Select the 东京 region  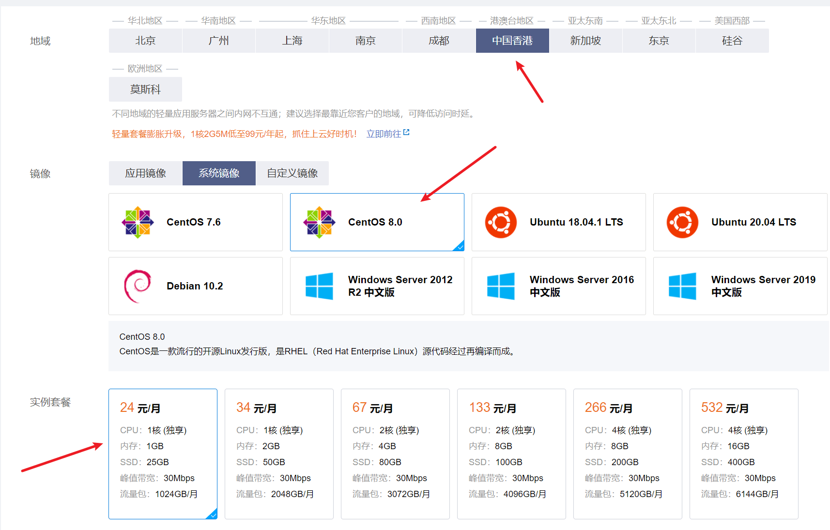click(659, 41)
